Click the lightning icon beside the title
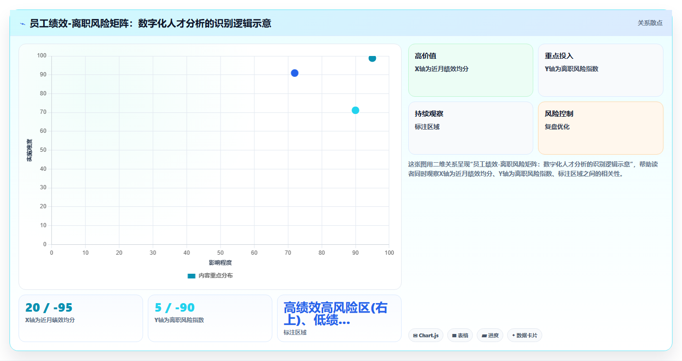 click(x=22, y=23)
